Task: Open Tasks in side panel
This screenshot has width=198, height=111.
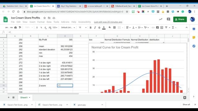Action: [x=194, y=46]
